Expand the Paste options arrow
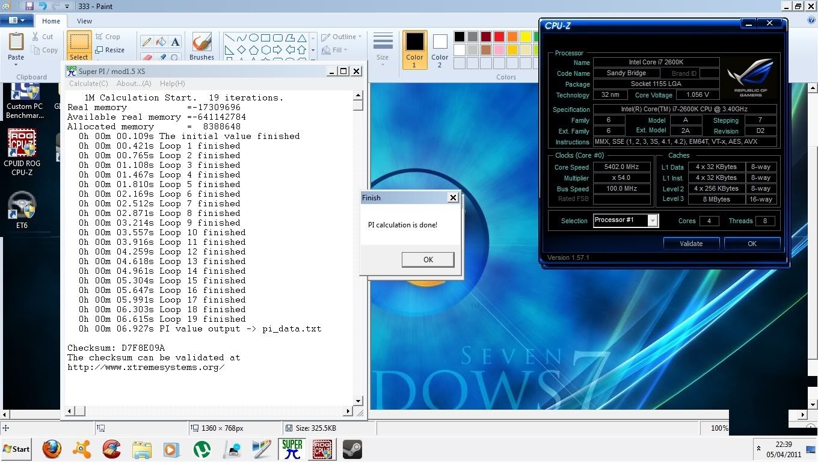This screenshot has width=818, height=462. click(16, 65)
